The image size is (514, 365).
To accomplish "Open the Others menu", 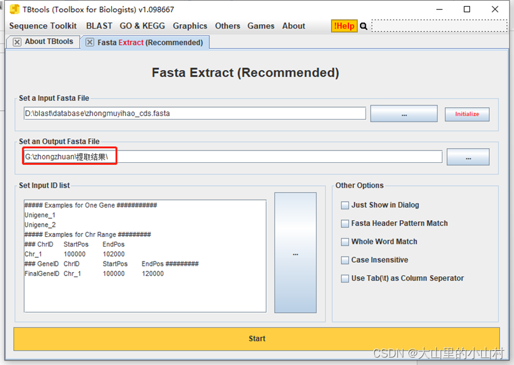I will point(227,26).
